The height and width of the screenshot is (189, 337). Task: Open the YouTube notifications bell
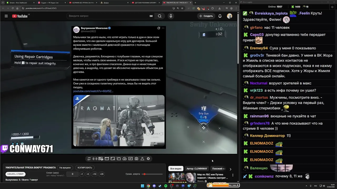(220, 16)
